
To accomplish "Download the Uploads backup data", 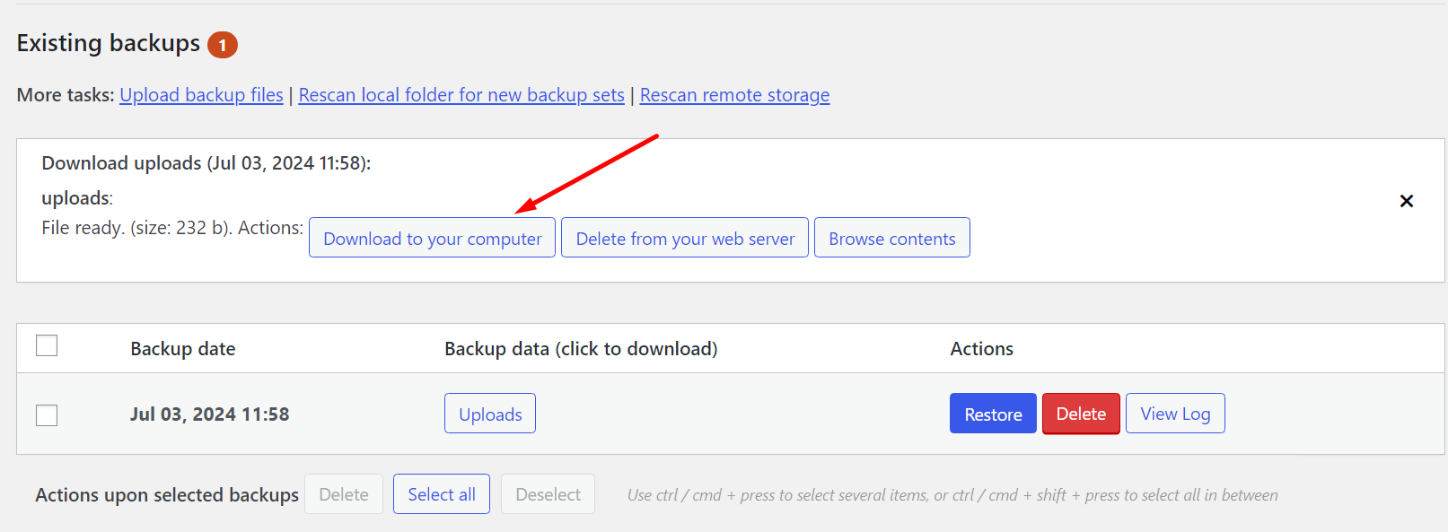I will pos(489,413).
